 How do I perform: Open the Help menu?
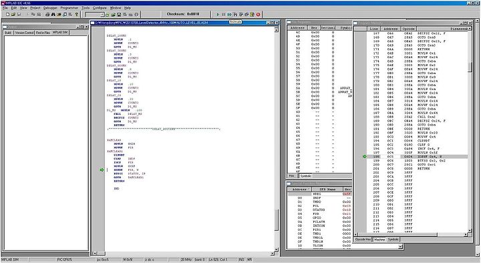click(128, 7)
